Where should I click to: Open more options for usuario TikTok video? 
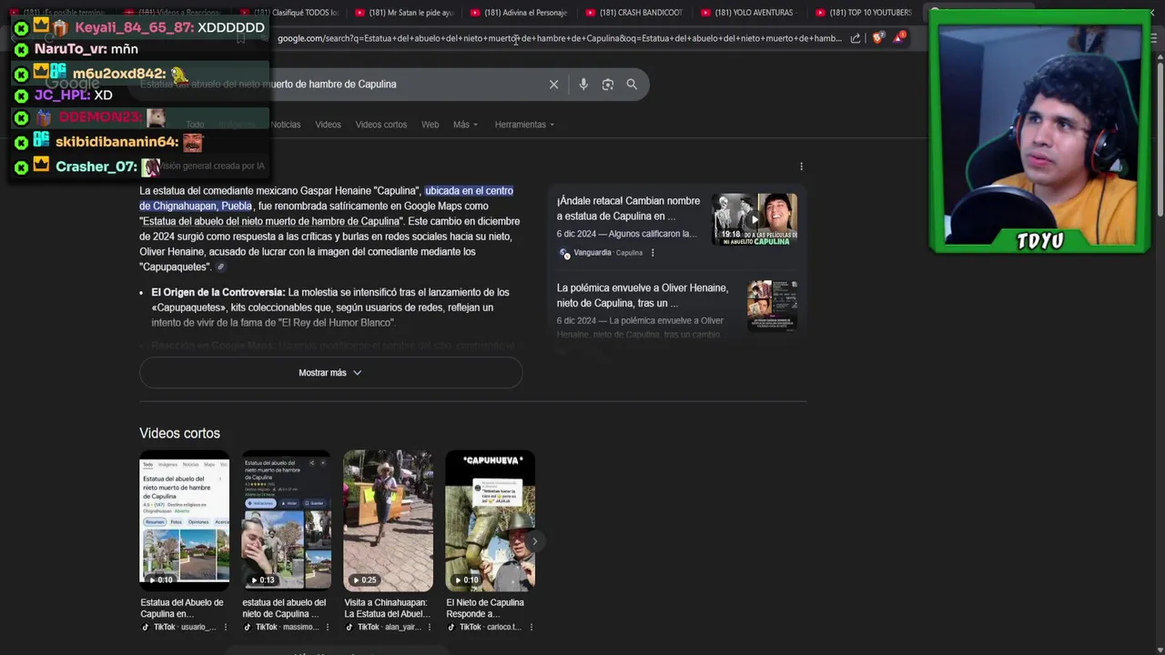pos(226,627)
